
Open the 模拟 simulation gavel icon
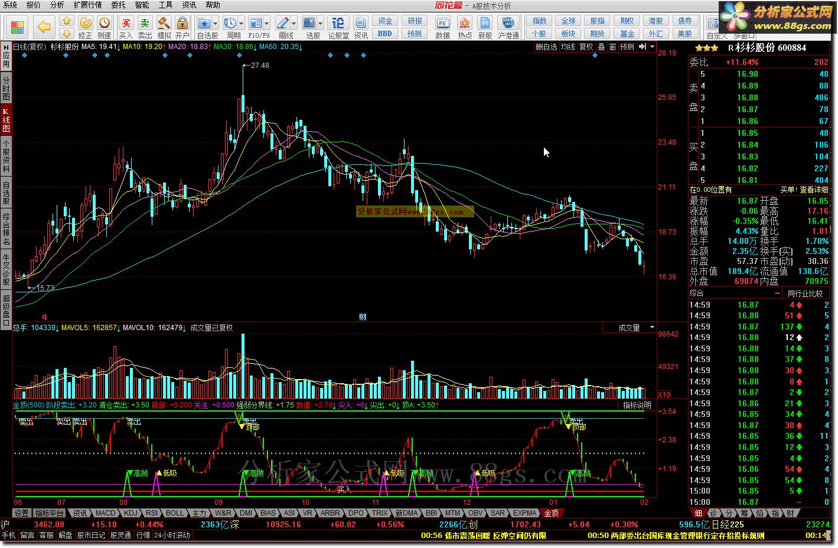[x=164, y=23]
